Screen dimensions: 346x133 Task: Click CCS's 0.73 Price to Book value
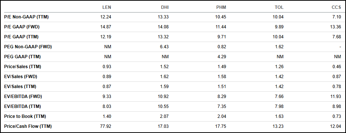[x=337, y=116]
